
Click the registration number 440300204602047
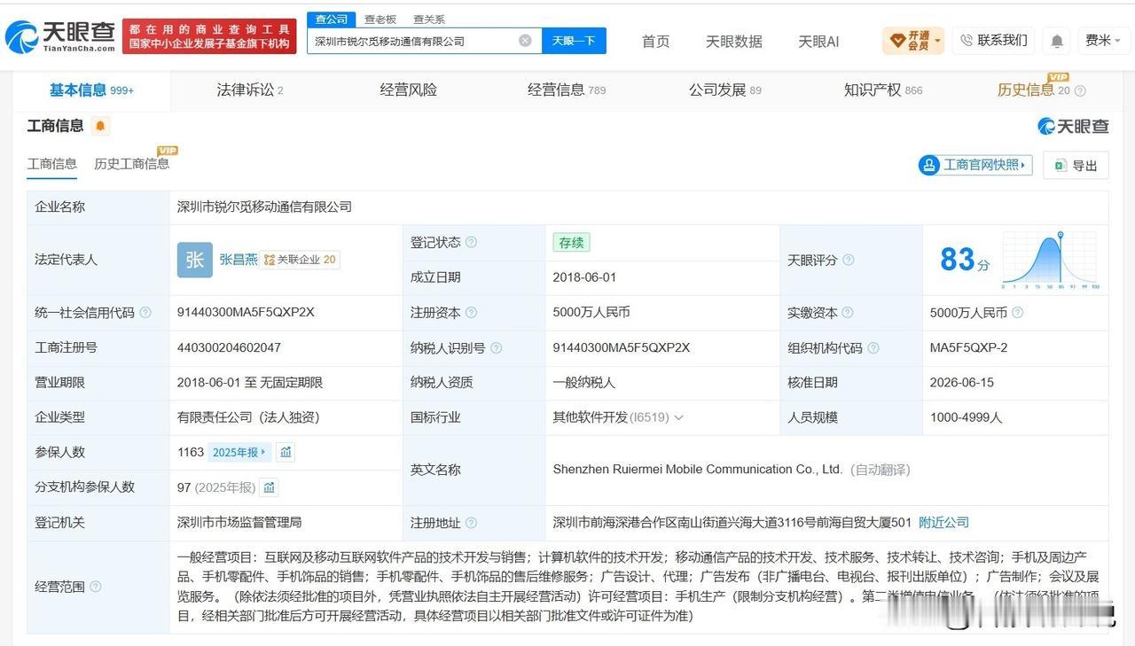click(x=229, y=347)
